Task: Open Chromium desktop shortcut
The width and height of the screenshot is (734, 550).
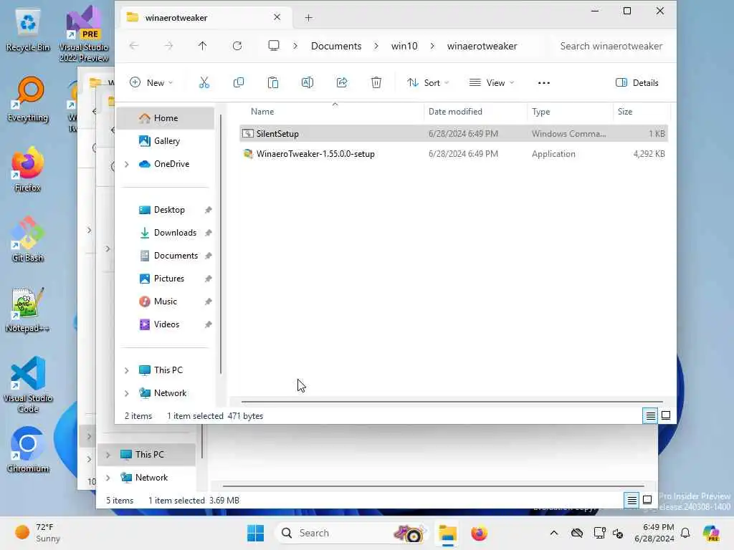Action: click(28, 450)
